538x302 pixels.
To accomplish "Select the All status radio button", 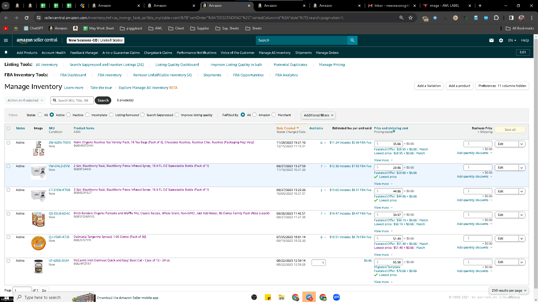I will pos(40,115).
